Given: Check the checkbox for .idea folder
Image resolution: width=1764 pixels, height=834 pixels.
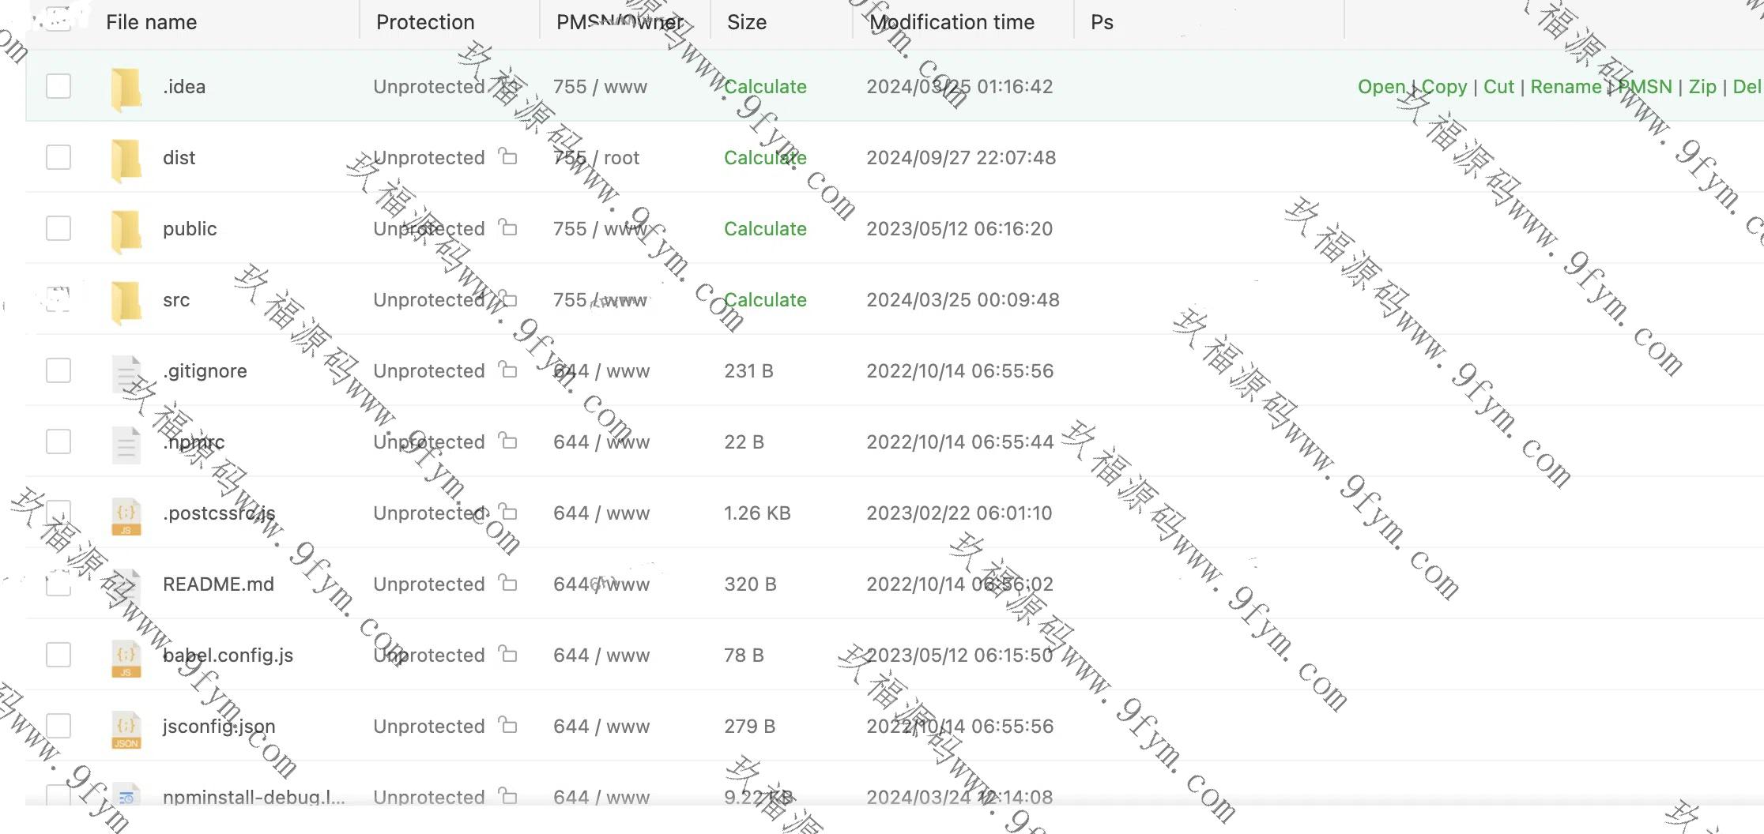Looking at the screenshot, I should 58,86.
